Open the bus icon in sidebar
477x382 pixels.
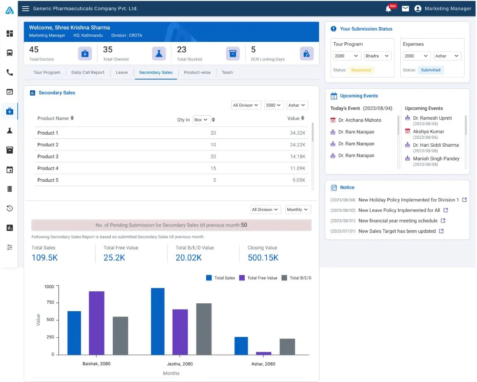10,53
